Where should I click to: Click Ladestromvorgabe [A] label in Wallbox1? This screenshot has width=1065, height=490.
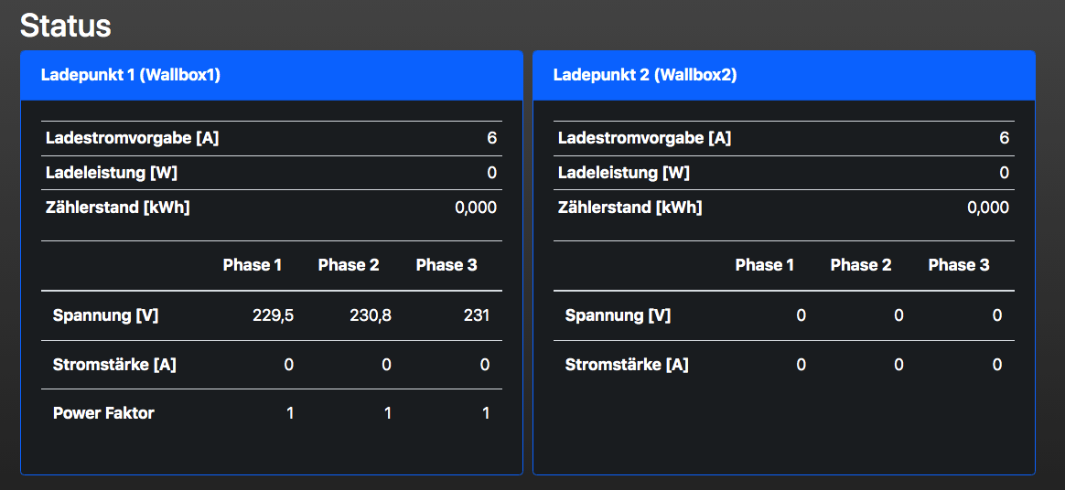(x=133, y=138)
